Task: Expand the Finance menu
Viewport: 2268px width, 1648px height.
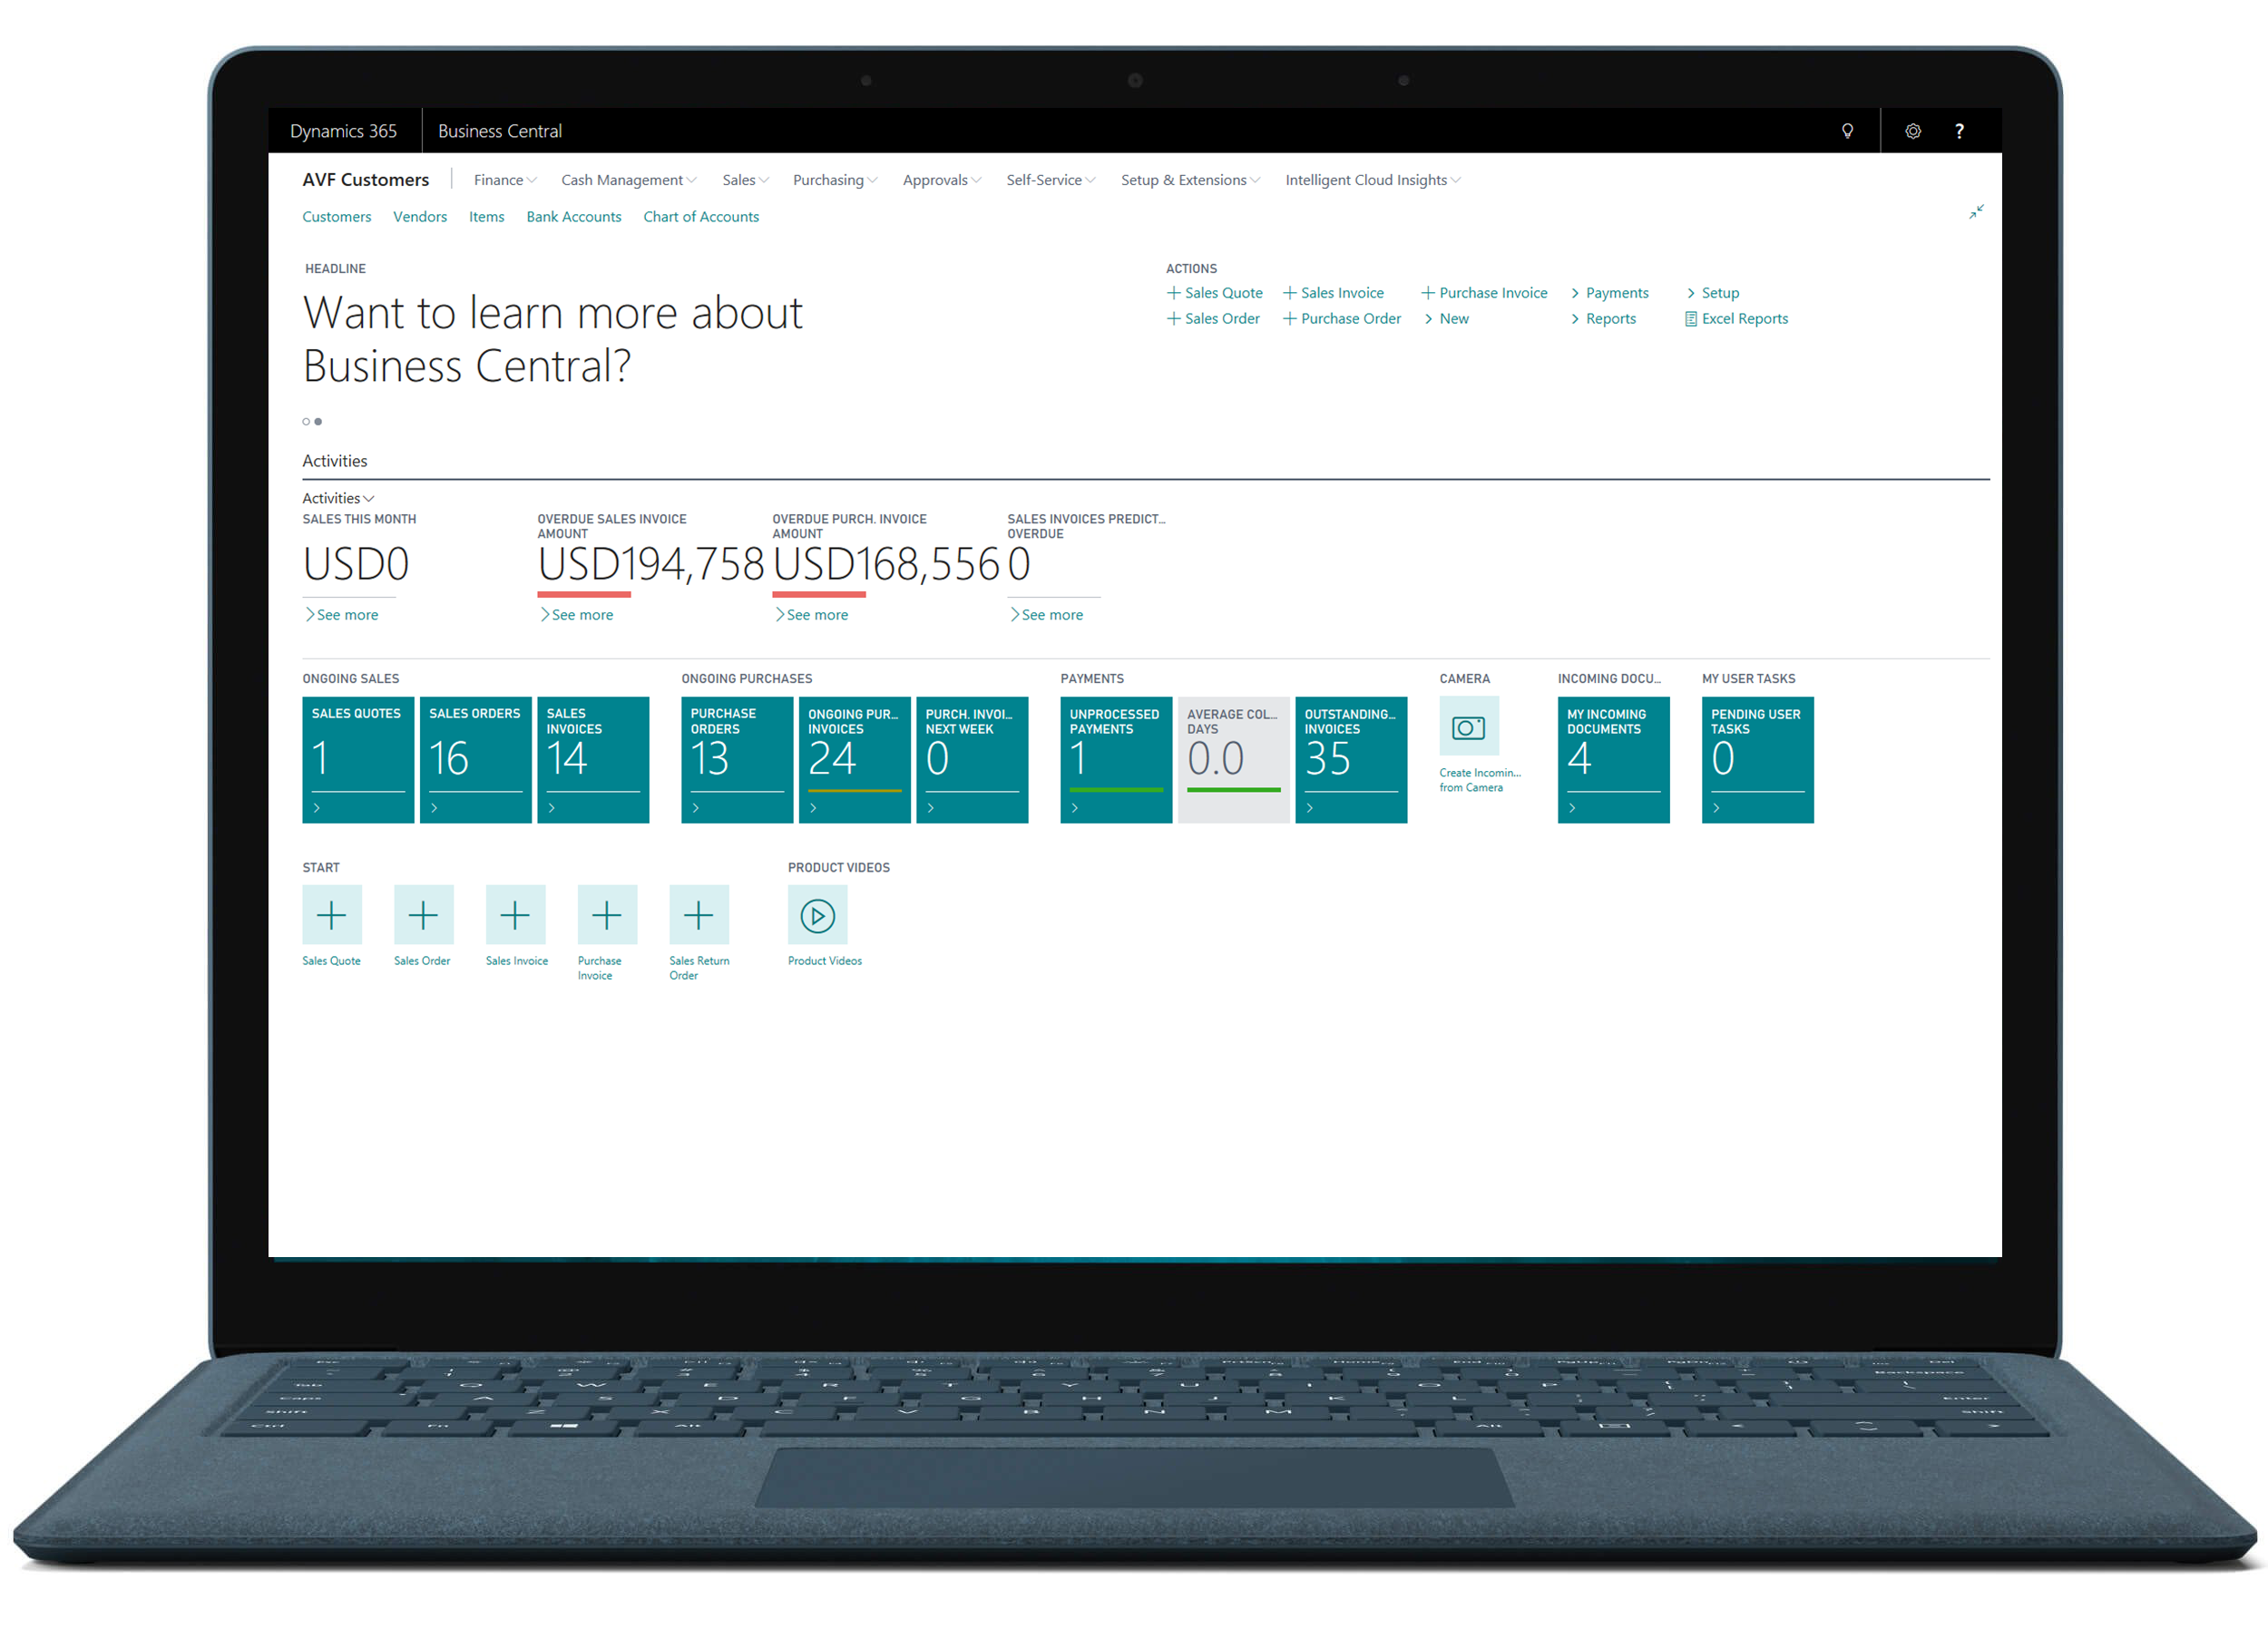Action: 505,180
